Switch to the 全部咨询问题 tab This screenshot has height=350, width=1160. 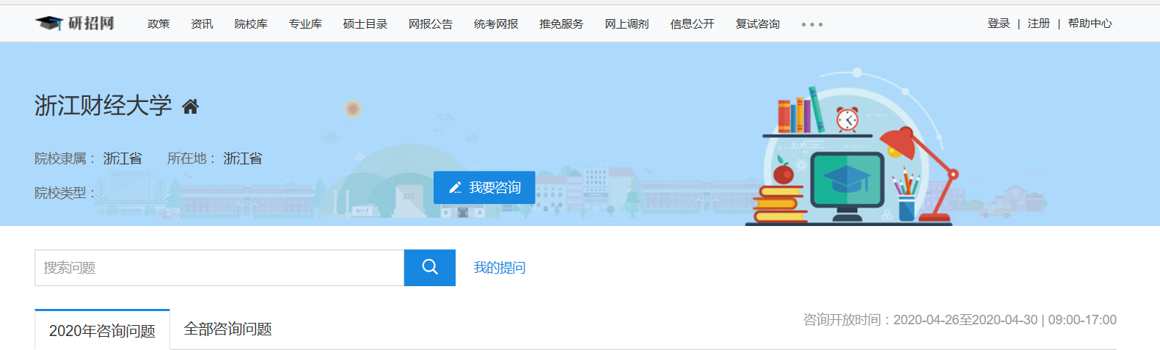pos(227,329)
